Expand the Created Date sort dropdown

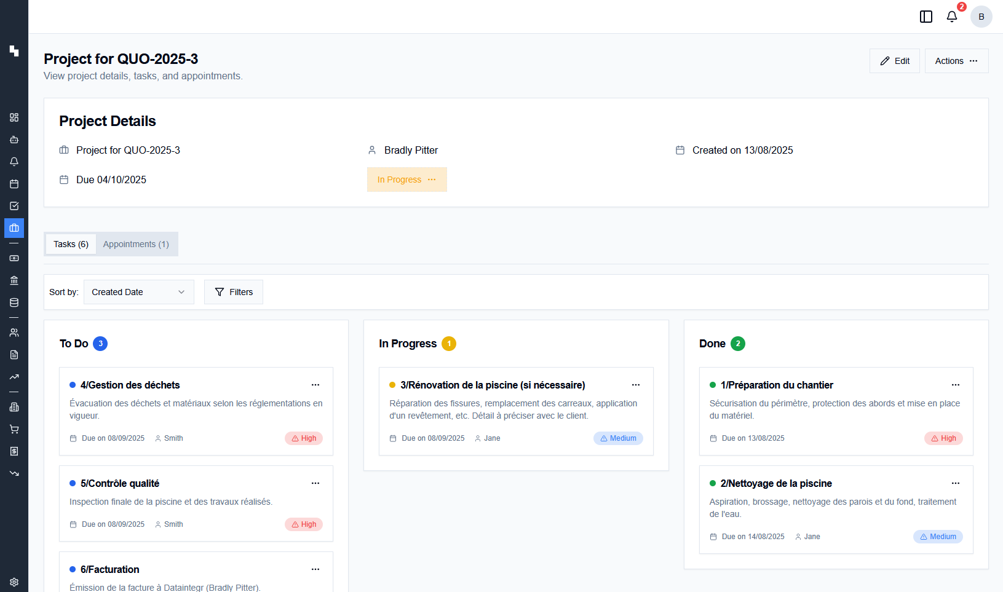coord(138,292)
